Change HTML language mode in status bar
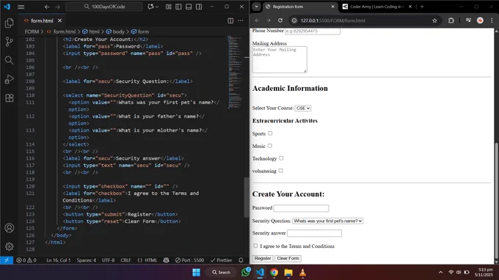The height and width of the screenshot is (280, 499). pyautogui.click(x=151, y=260)
